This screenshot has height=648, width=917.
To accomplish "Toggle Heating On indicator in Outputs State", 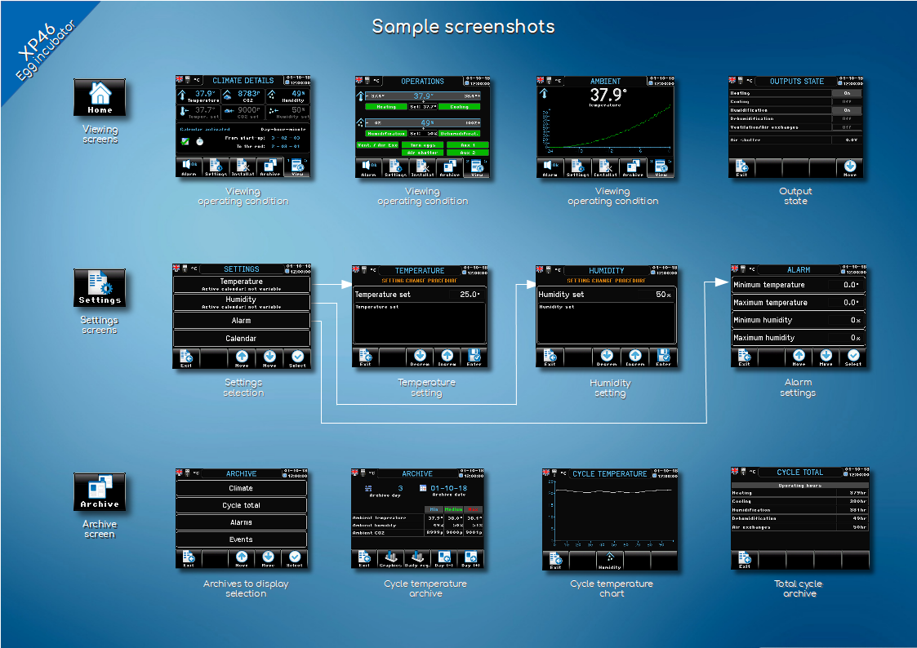I will pyautogui.click(x=847, y=93).
